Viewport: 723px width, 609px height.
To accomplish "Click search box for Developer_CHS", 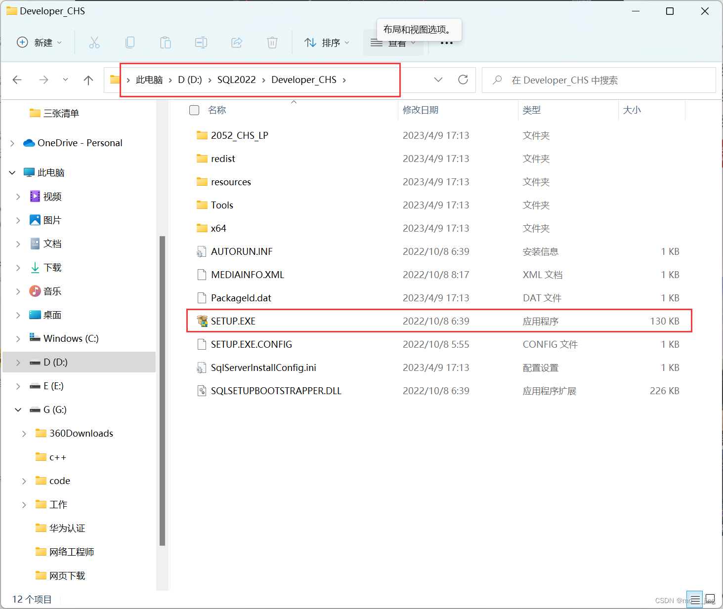I will click(599, 80).
